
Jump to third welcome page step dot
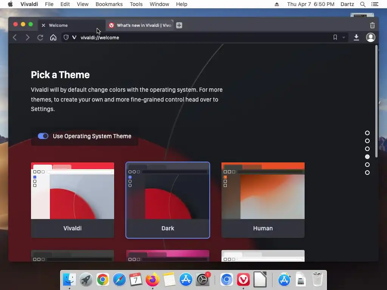367,149
